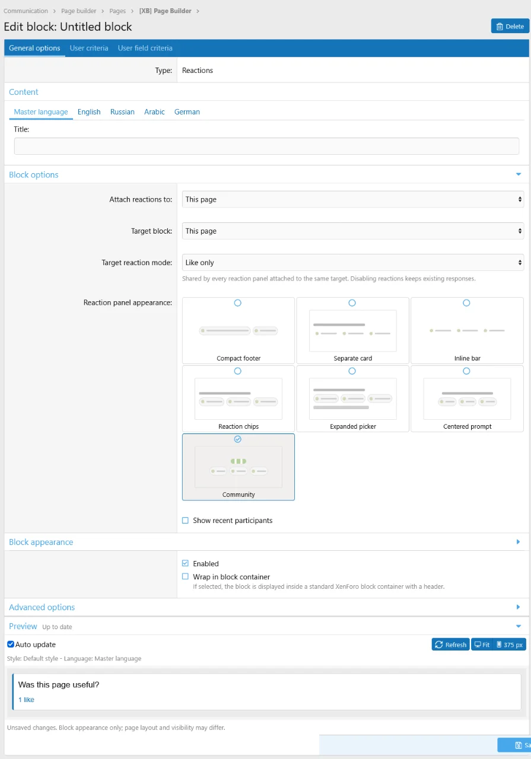531x759 pixels.
Task: Click the Advanced options heading text
Action: 42,607
